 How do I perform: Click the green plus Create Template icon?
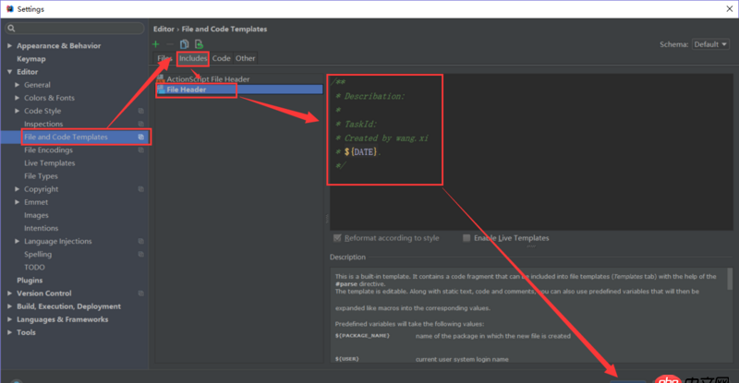[156, 44]
